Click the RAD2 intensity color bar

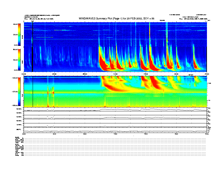19,35
